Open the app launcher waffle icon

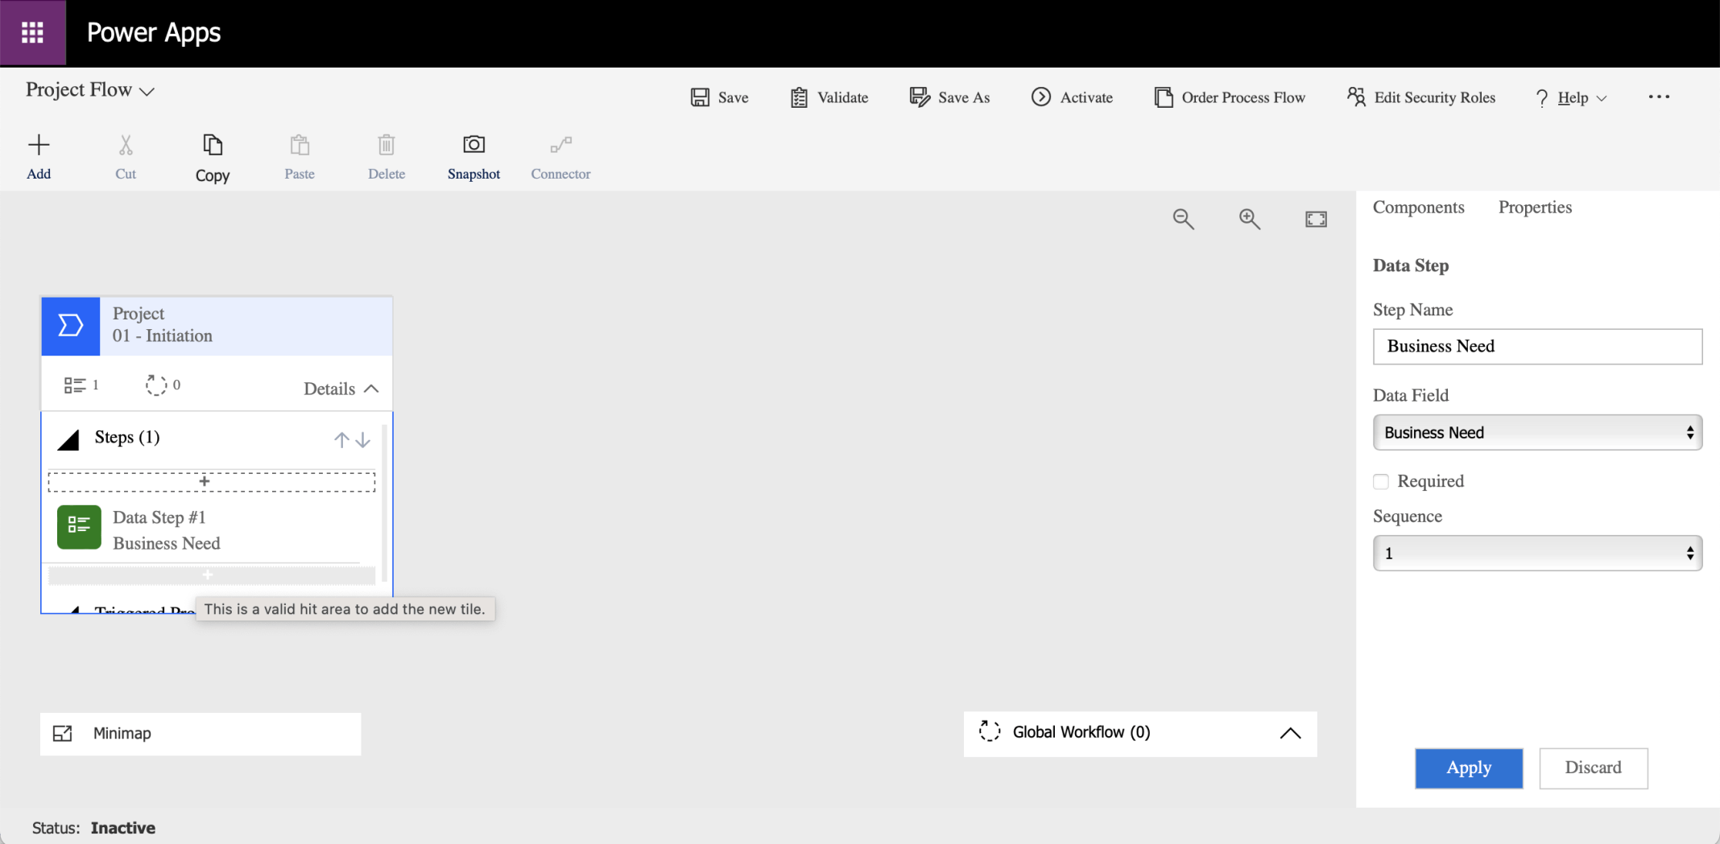tap(32, 33)
